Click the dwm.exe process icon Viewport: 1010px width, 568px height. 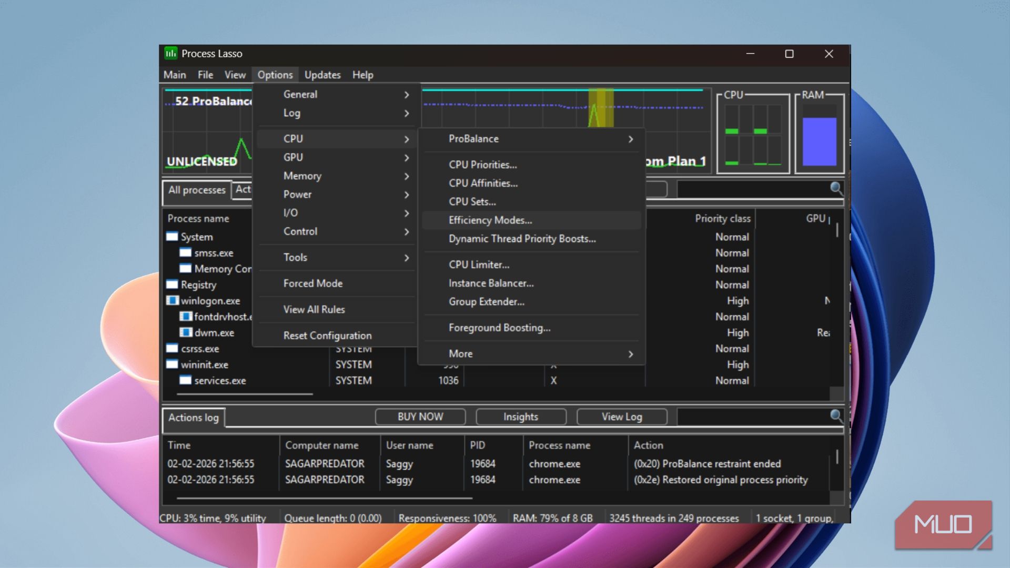pos(185,332)
